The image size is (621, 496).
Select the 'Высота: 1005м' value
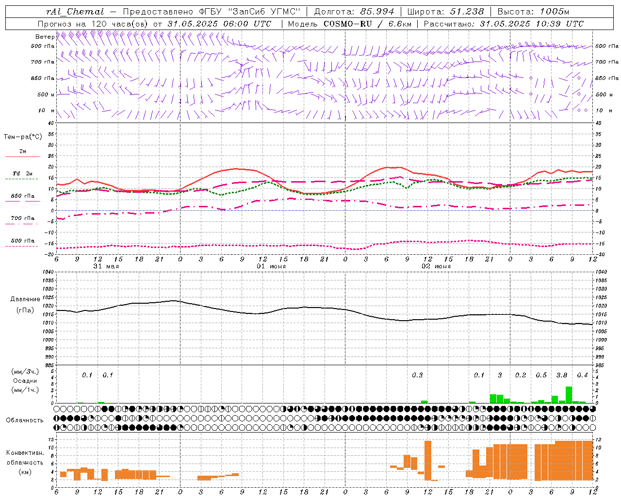[533, 12]
